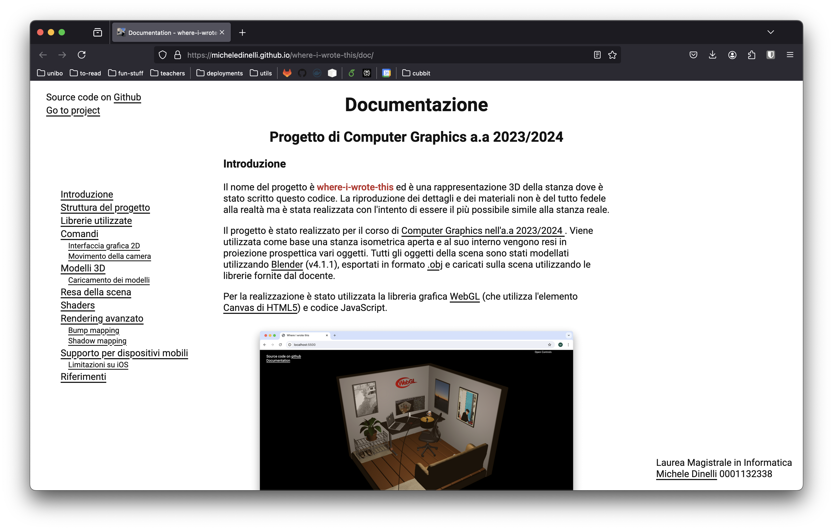
Task: Open the Firefox hamburger application menu
Action: coord(790,55)
